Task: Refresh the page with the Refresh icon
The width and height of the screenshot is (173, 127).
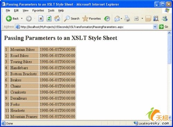Action: pos(49,19)
